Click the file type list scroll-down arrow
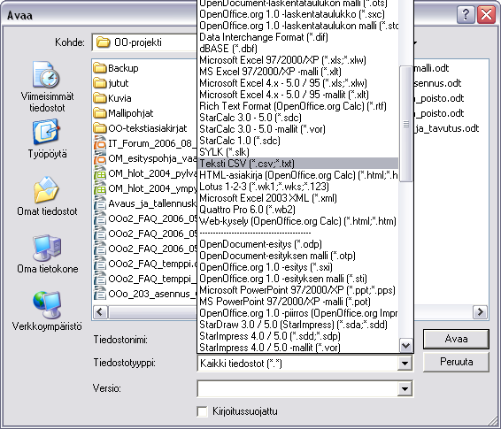The height and width of the screenshot is (429, 501). click(x=405, y=346)
